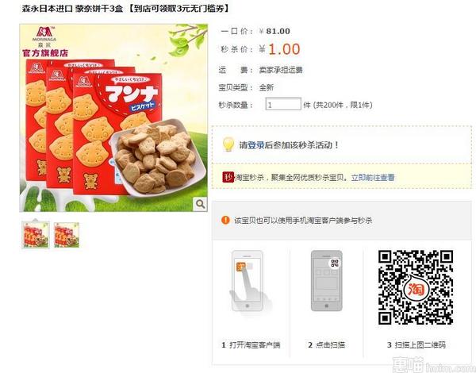Click the Taobao QR code image

click(416, 287)
